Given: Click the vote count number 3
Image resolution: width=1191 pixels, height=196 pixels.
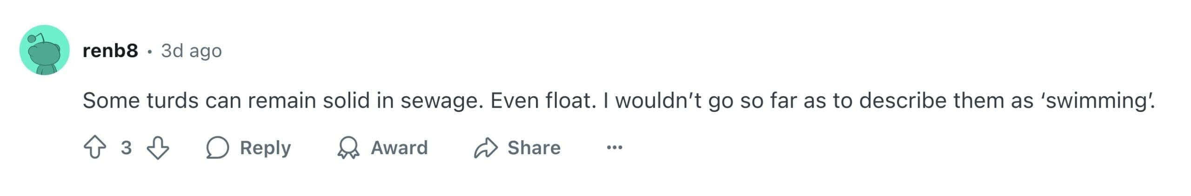Looking at the screenshot, I should [126, 148].
